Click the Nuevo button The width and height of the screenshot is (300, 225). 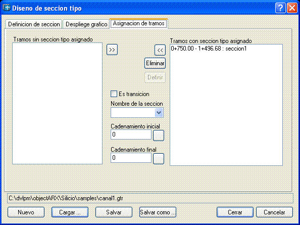point(26,212)
